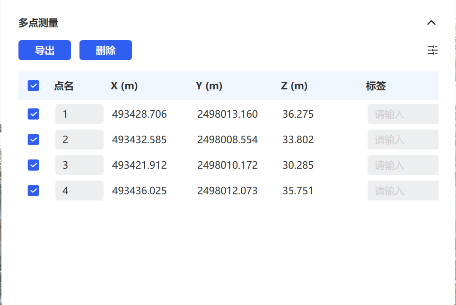The height and width of the screenshot is (305, 456).
Task: Click the 标签 input for point 2
Action: tap(403, 139)
